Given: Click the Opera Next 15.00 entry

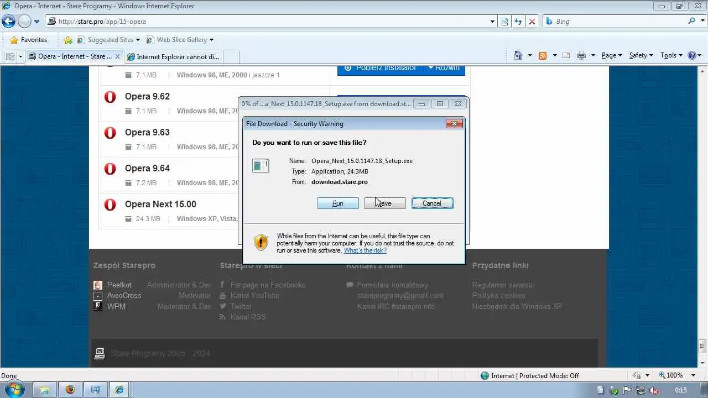Looking at the screenshot, I should (160, 204).
